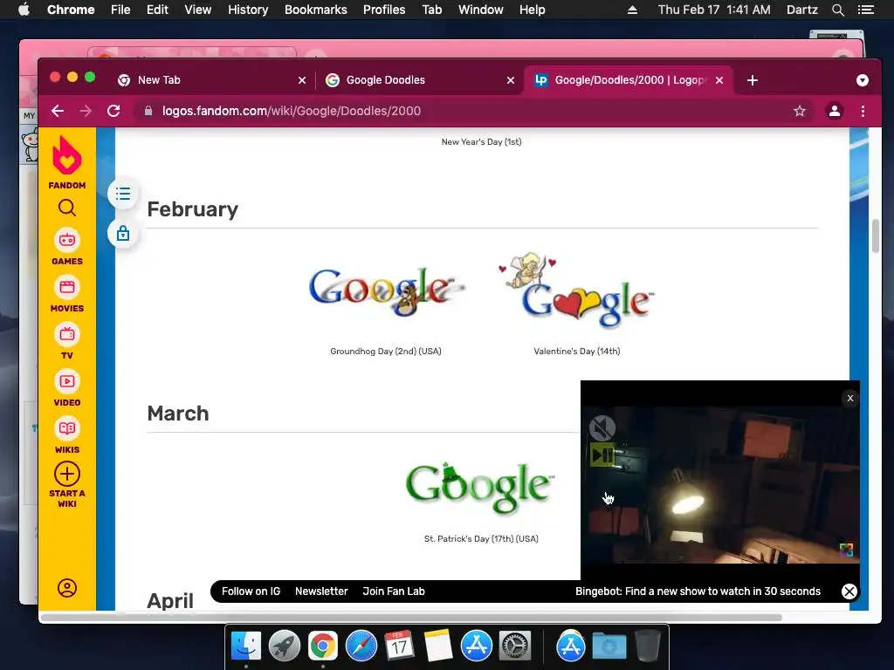Viewport: 894px width, 670px height.
Task: Click the Join Fan Lab link
Action: 394,591
